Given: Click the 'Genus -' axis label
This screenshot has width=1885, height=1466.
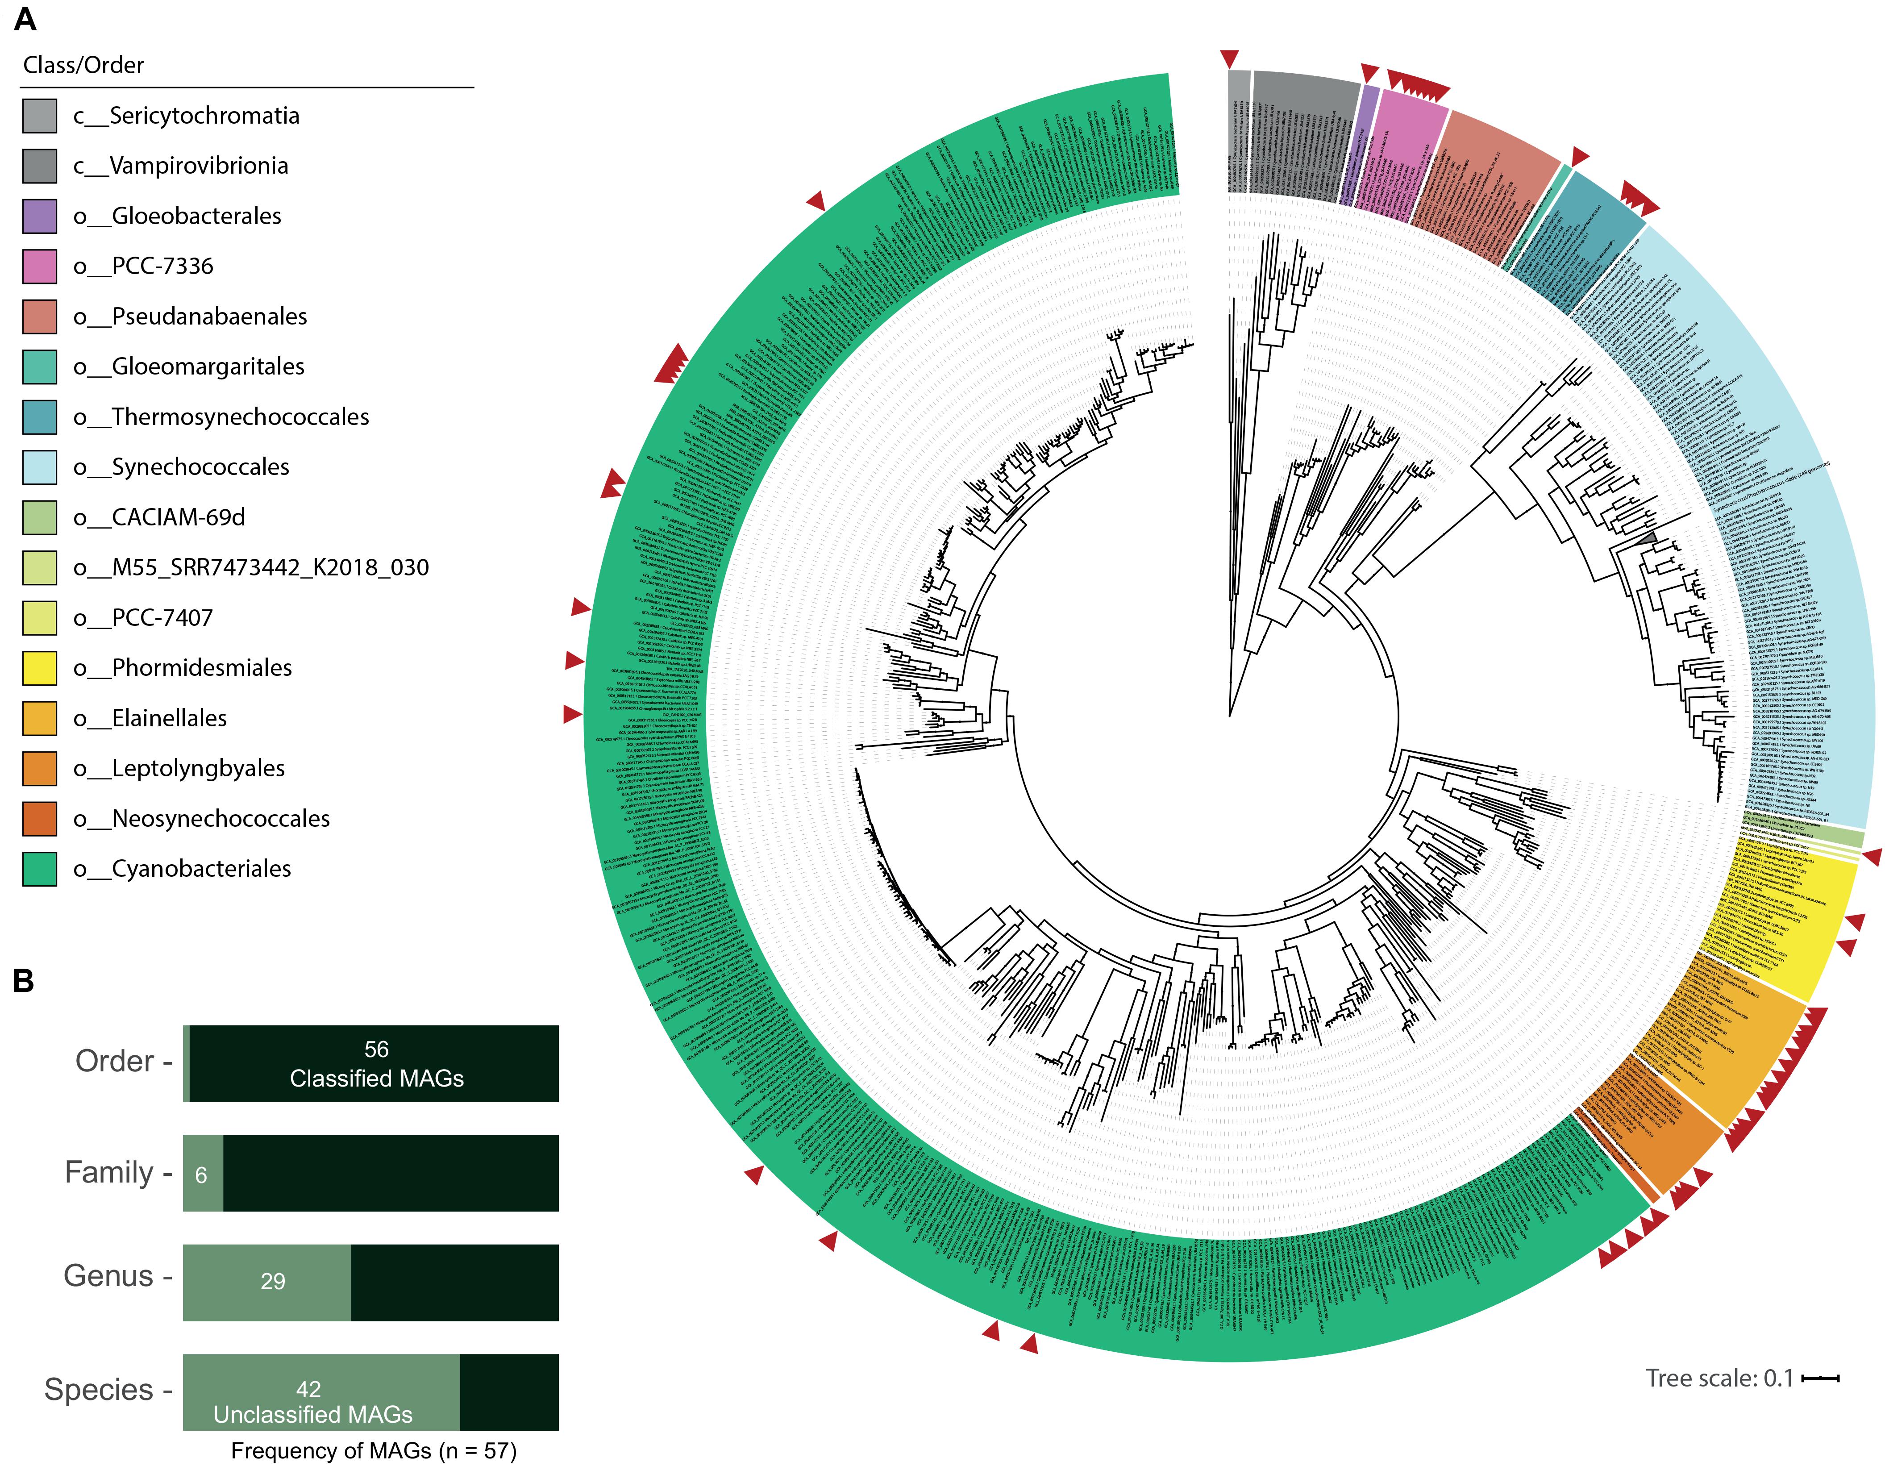Looking at the screenshot, I should click(117, 1276).
